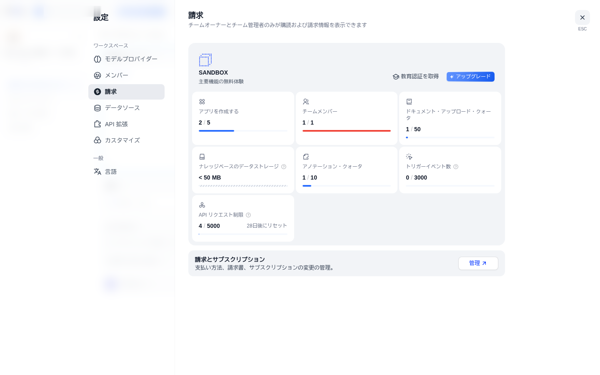Click the 4 / 5000 API usage value
The height and width of the screenshot is (375, 600).
[x=209, y=226]
